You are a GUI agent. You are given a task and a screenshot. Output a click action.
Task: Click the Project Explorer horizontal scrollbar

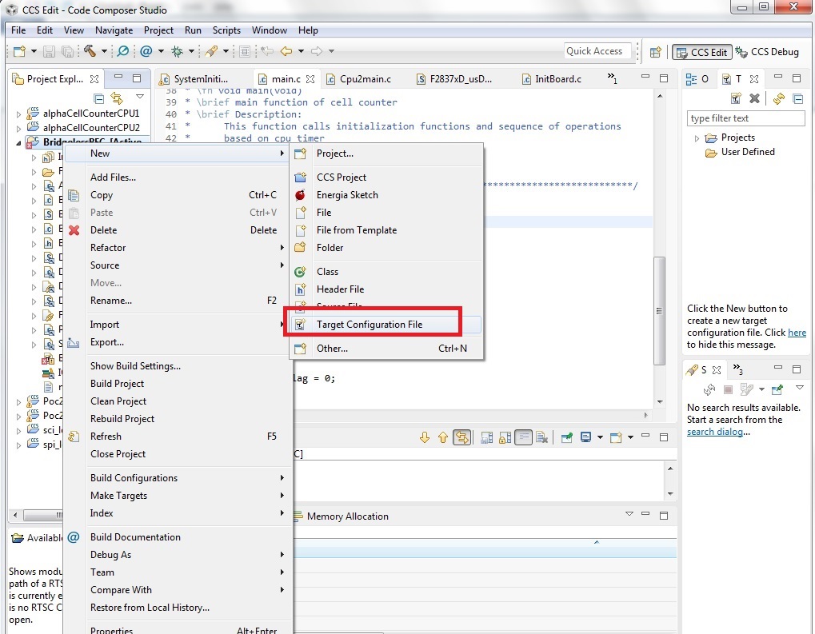pyautogui.click(x=42, y=515)
